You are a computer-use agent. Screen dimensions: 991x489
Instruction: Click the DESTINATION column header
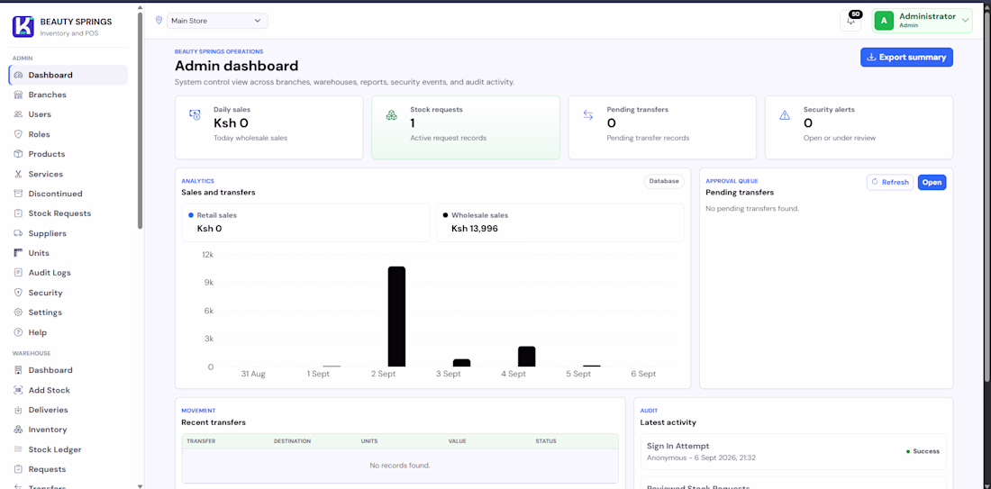point(292,441)
